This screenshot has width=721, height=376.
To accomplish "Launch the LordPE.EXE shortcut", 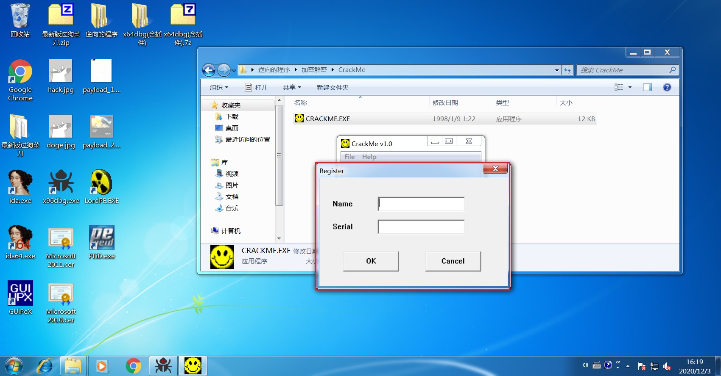I will click(x=101, y=187).
